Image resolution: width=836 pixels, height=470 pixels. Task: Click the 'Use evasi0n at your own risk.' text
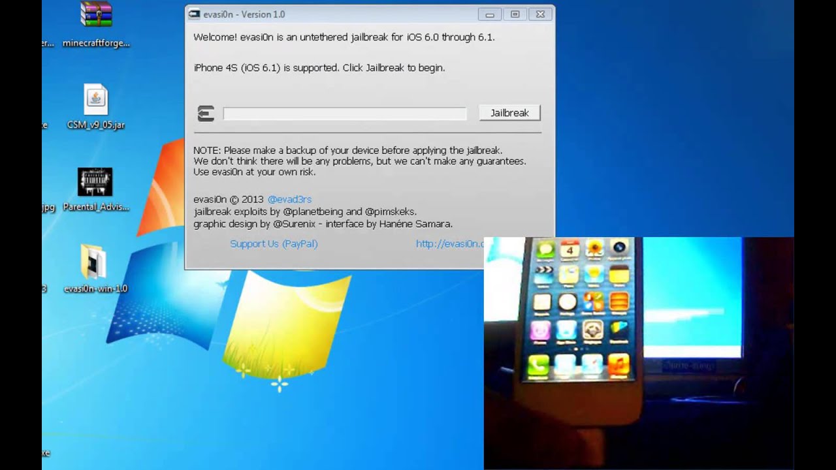pos(255,172)
